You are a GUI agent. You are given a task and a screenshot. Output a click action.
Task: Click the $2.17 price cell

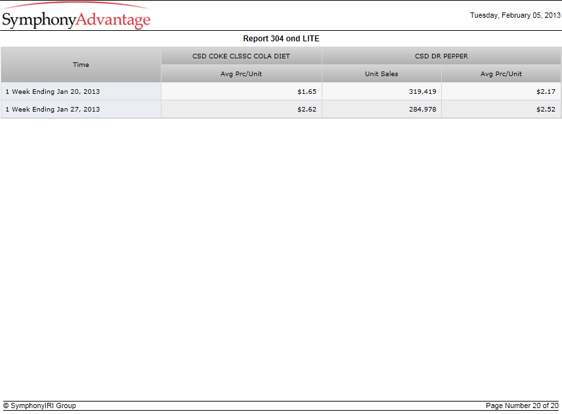click(501, 92)
